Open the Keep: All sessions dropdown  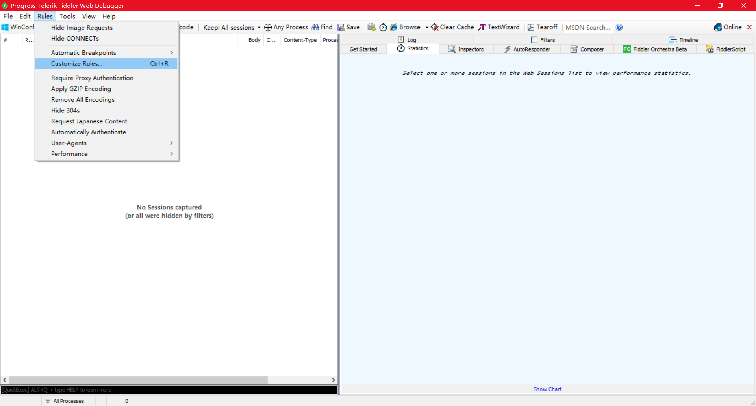point(232,27)
